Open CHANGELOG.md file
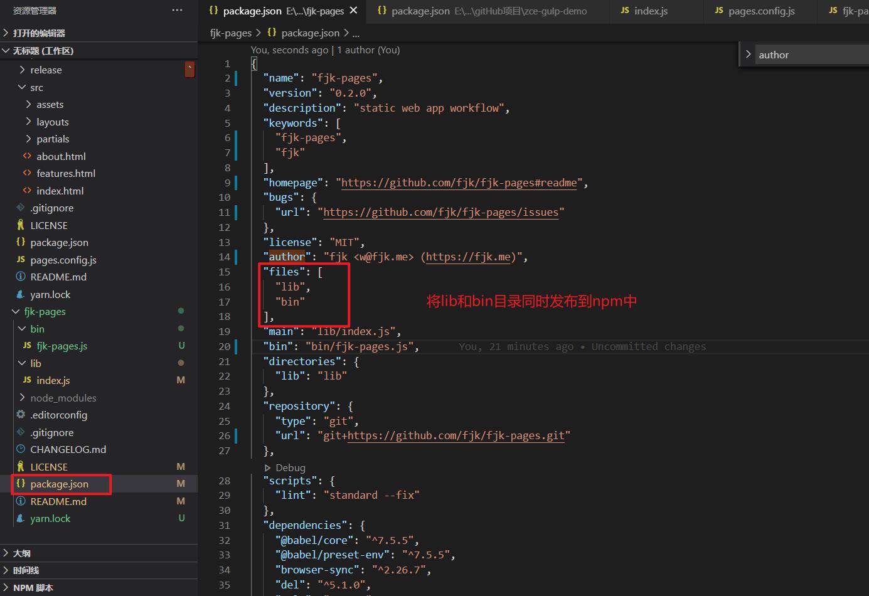869x596 pixels. [68, 449]
